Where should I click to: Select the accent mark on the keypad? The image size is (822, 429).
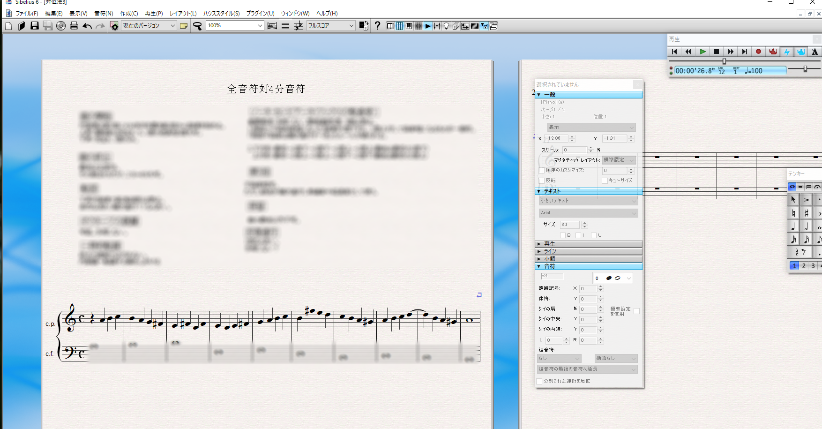[x=807, y=200]
